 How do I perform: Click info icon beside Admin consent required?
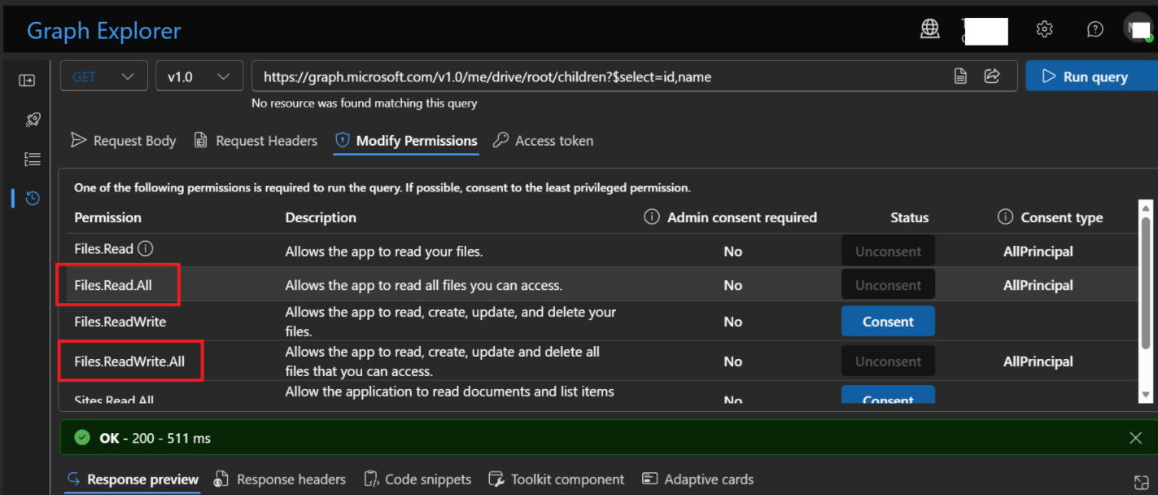651,217
